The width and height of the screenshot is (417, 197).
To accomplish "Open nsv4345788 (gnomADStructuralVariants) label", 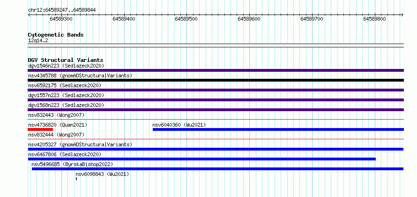I will point(80,76).
